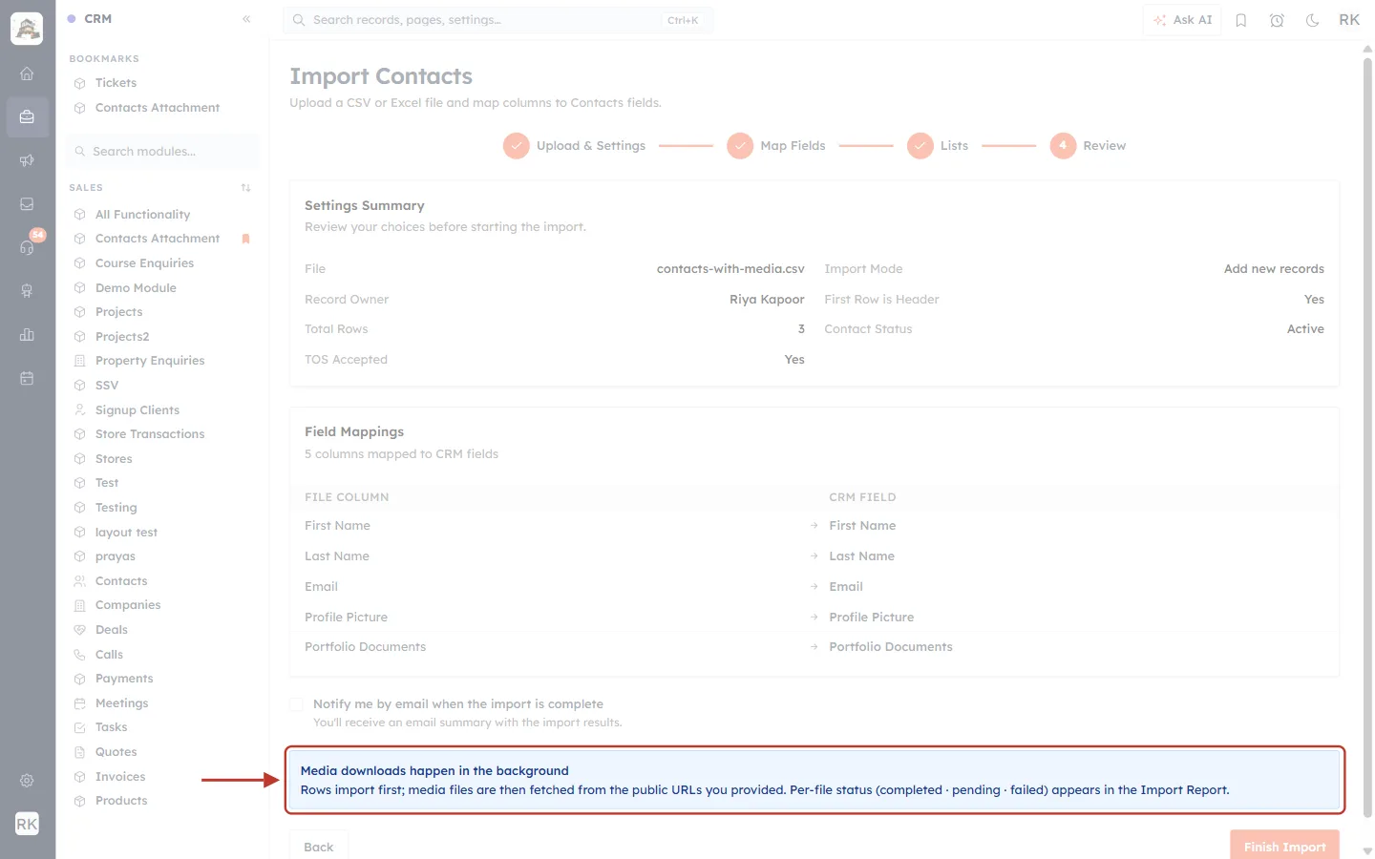The width and height of the screenshot is (1375, 859).
Task: Open the settings gear icon
Action: coord(27,781)
